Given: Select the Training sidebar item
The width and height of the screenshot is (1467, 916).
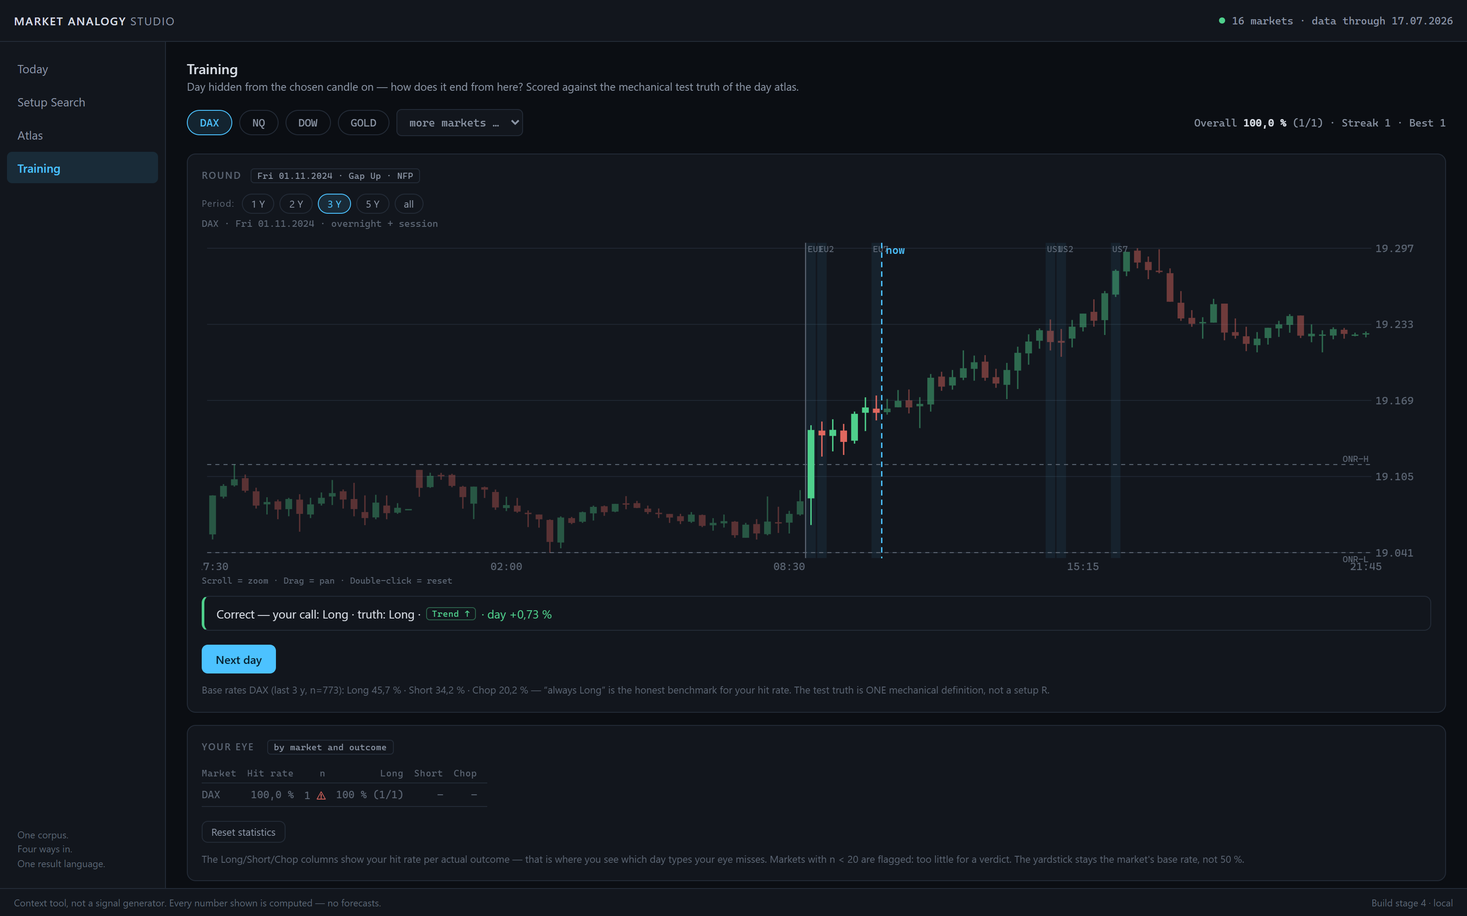Looking at the screenshot, I should [x=83, y=168].
